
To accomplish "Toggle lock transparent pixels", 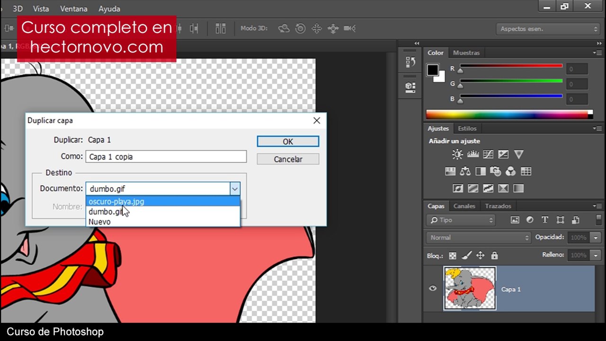I will [x=453, y=256].
